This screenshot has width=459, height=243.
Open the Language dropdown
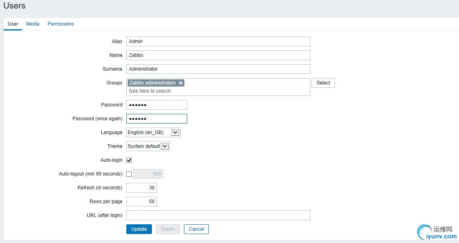(153, 132)
